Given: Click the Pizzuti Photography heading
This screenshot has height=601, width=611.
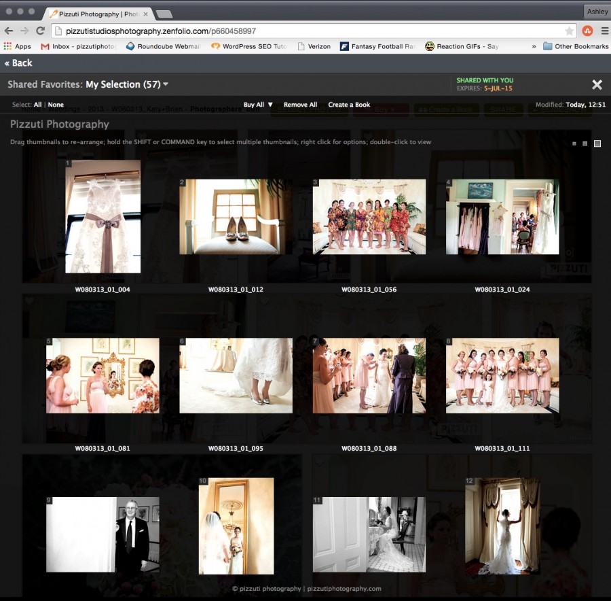Looking at the screenshot, I should click(60, 124).
